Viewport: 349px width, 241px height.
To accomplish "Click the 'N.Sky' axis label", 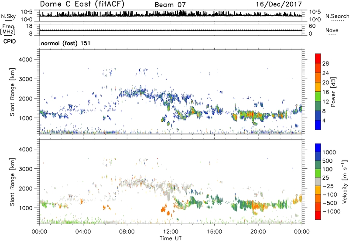I will click(x=8, y=16).
